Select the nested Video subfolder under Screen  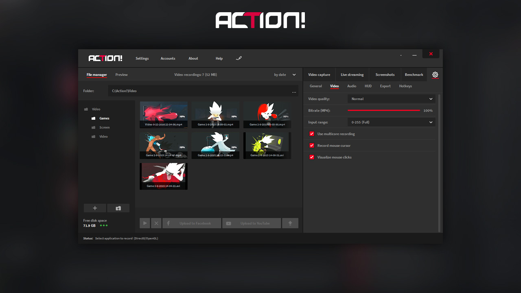coord(100,136)
